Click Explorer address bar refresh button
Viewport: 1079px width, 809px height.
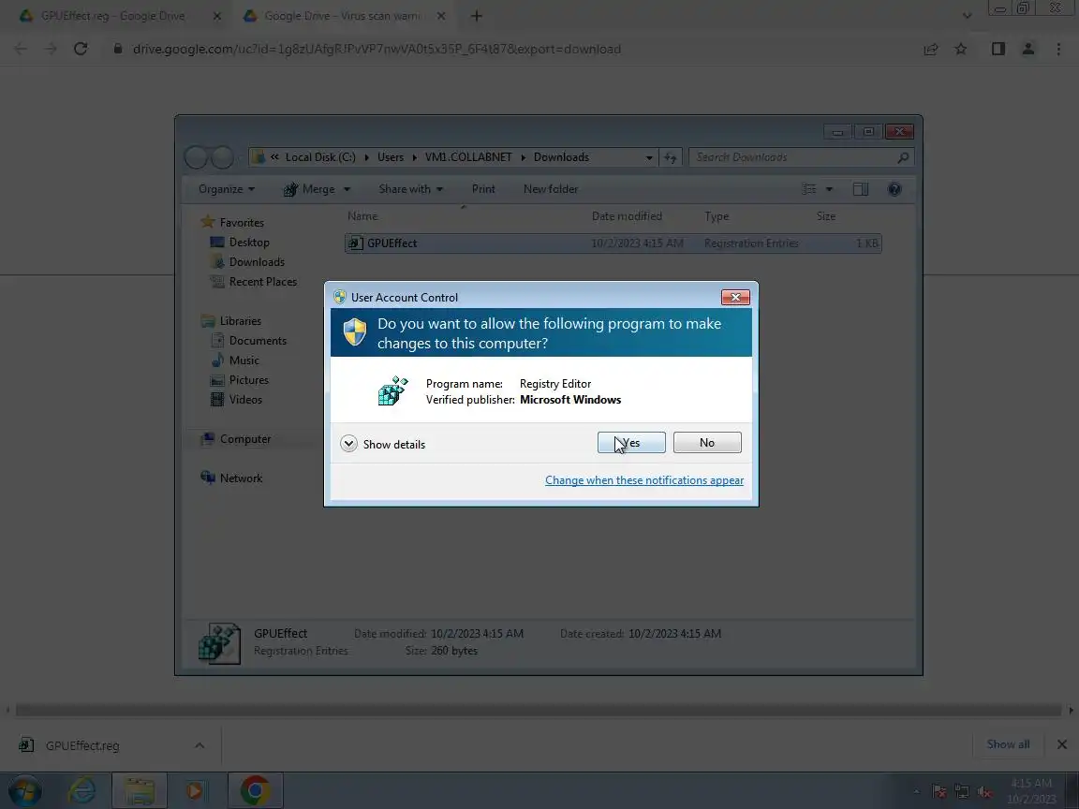point(671,157)
